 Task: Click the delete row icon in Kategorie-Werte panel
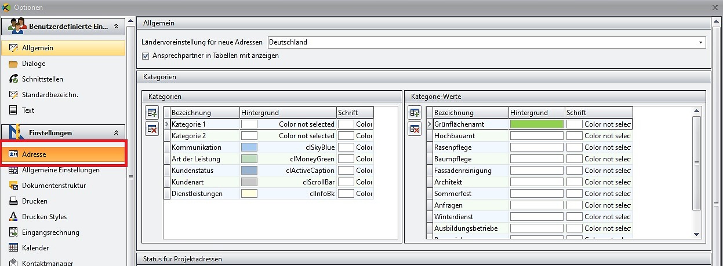[415, 128]
